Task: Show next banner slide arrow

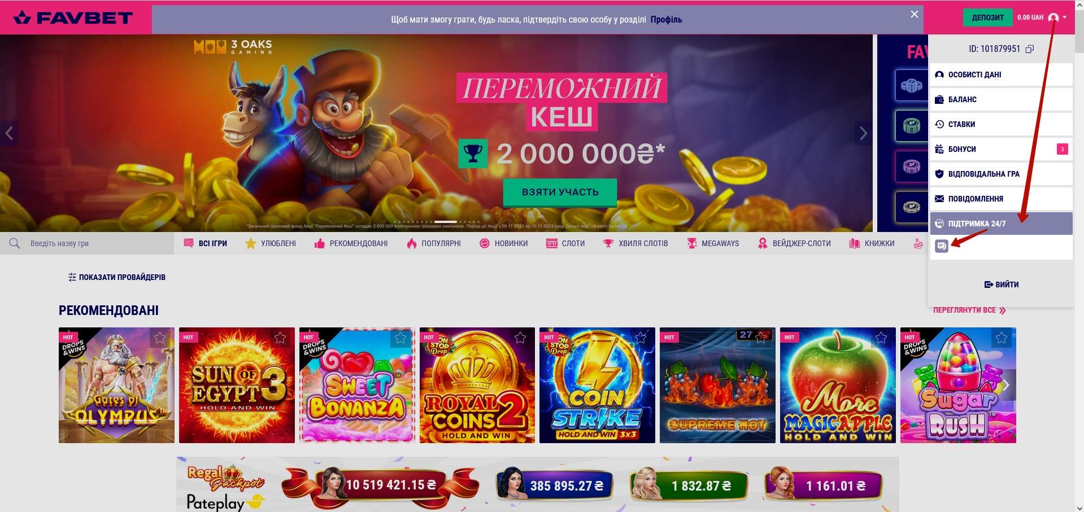Action: click(x=863, y=134)
